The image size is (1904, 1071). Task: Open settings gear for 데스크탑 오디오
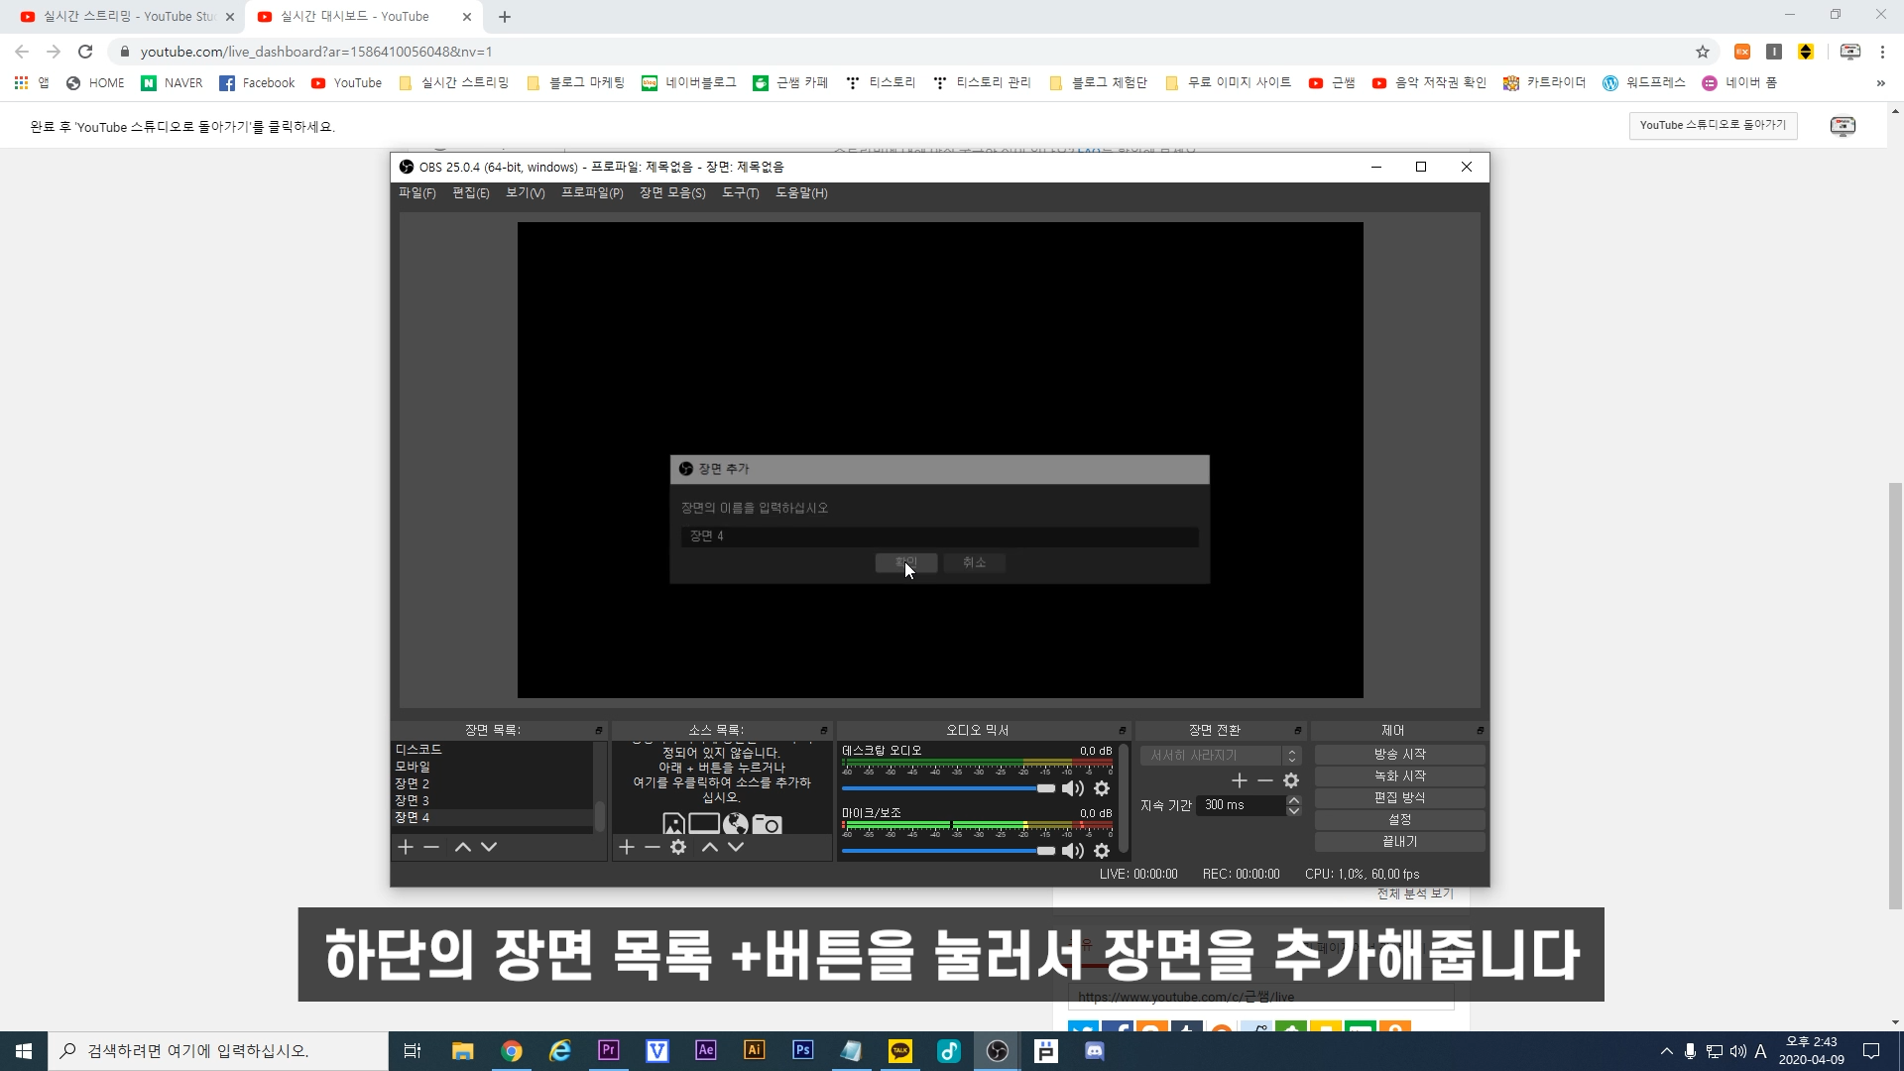pyautogui.click(x=1102, y=788)
